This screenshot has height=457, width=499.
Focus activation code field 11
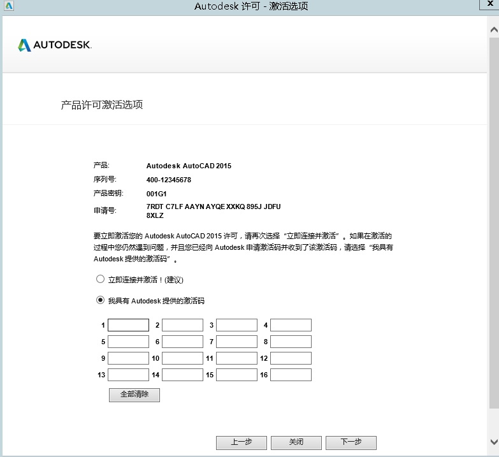tap(236, 358)
